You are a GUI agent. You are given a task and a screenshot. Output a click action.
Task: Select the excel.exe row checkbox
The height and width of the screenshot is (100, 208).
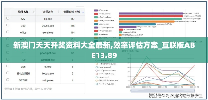[x=8, y=32]
